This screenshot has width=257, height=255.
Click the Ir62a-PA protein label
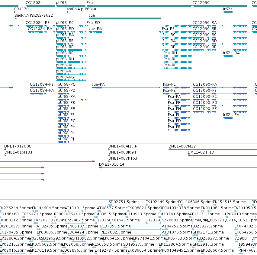click(x=231, y=115)
